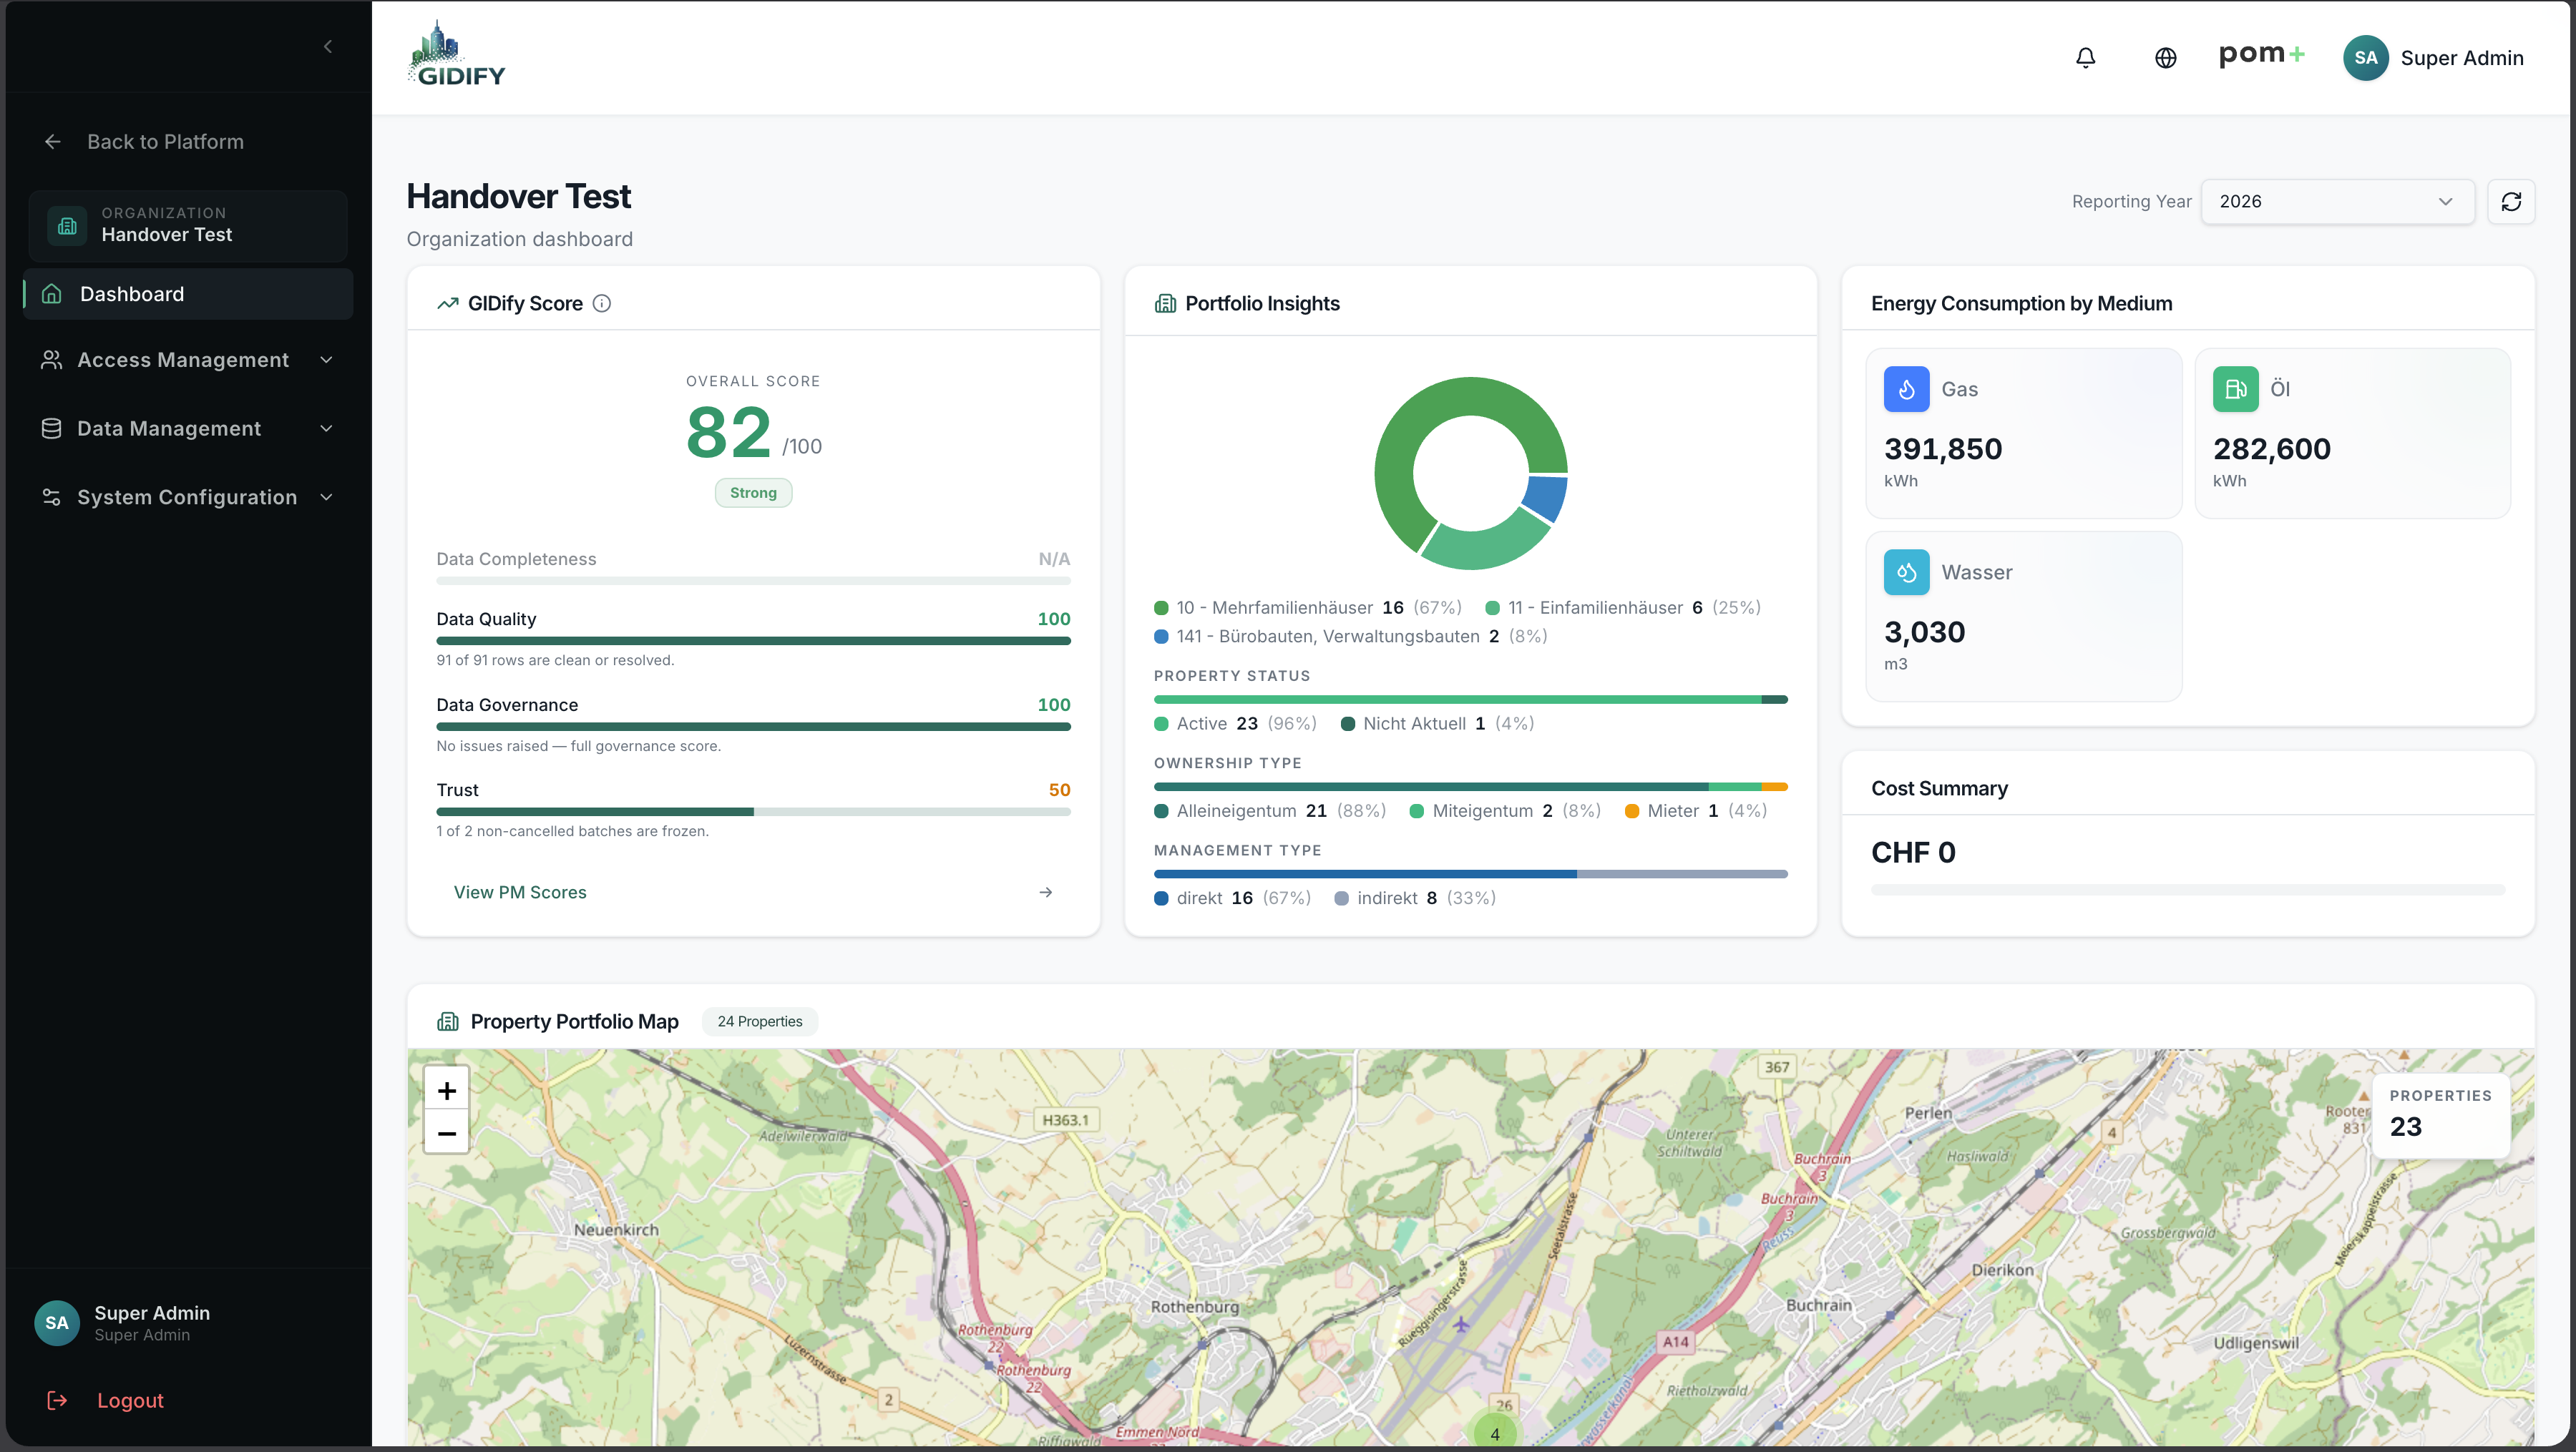The image size is (2576, 1452).
Task: Expand the Access Management chevron
Action: pyautogui.click(x=326, y=360)
